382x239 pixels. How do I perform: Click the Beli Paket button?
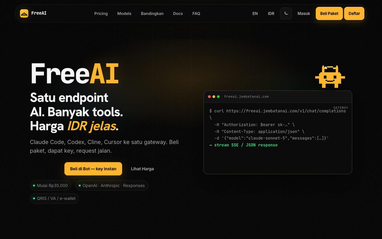tap(329, 13)
